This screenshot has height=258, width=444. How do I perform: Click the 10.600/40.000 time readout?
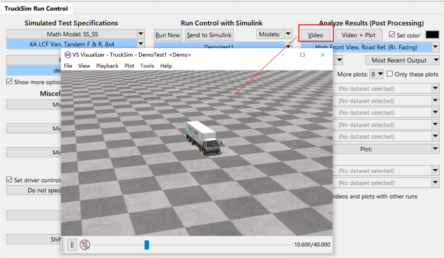312,244
